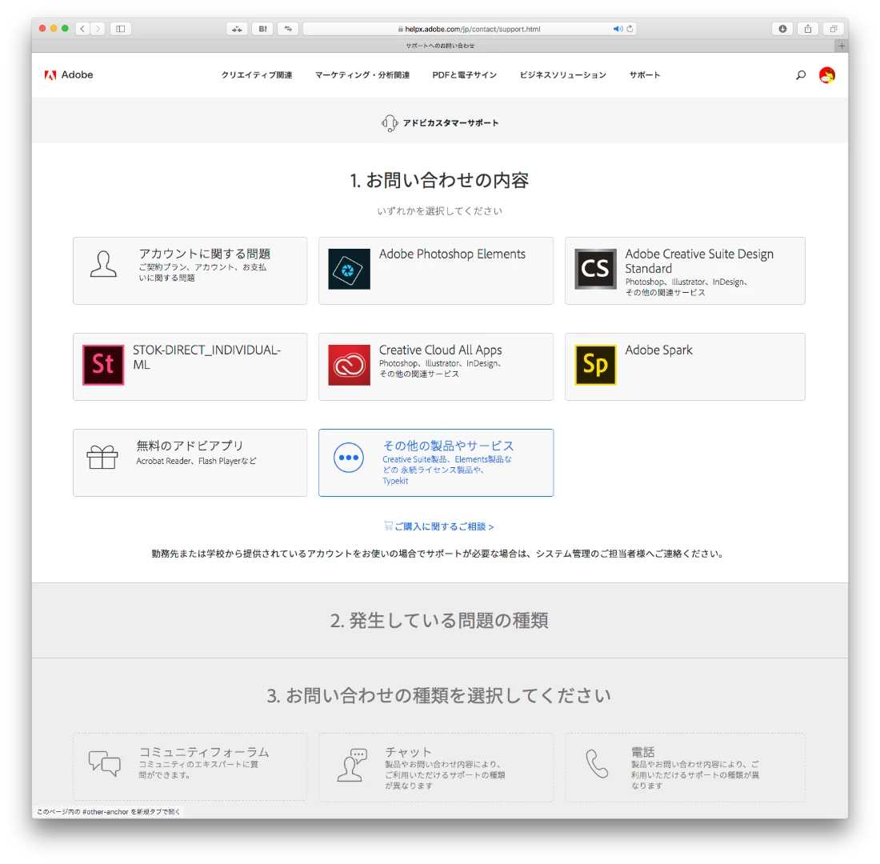Open サポート nav menu
Image resolution: width=880 pixels, height=864 pixels.
coord(644,75)
